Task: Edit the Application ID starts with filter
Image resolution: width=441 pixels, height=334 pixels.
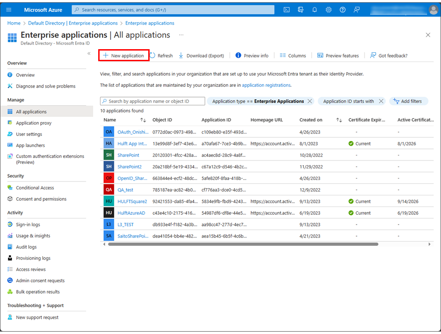Action: click(x=348, y=101)
